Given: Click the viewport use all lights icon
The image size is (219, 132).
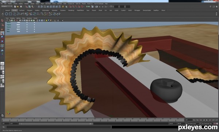Looking at the screenshot, I should (46, 21).
